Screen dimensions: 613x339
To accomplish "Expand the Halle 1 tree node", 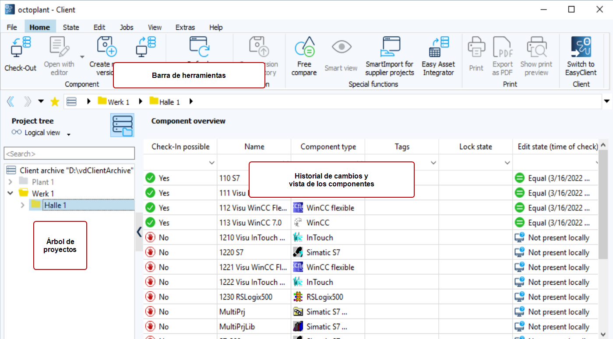I will click(x=22, y=205).
